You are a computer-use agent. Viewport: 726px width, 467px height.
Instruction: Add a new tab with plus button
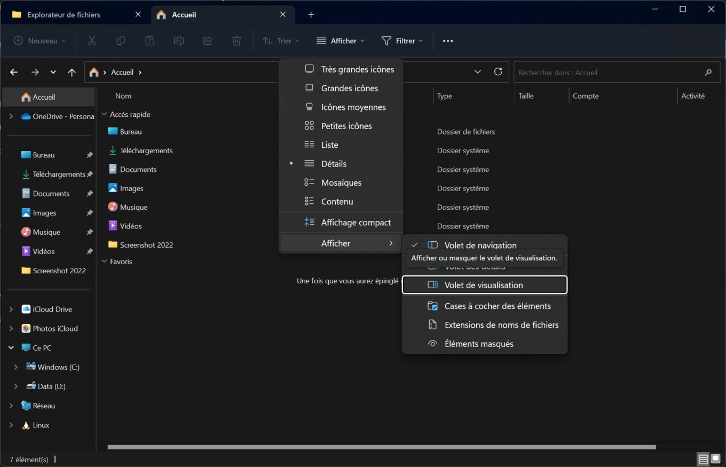click(311, 15)
